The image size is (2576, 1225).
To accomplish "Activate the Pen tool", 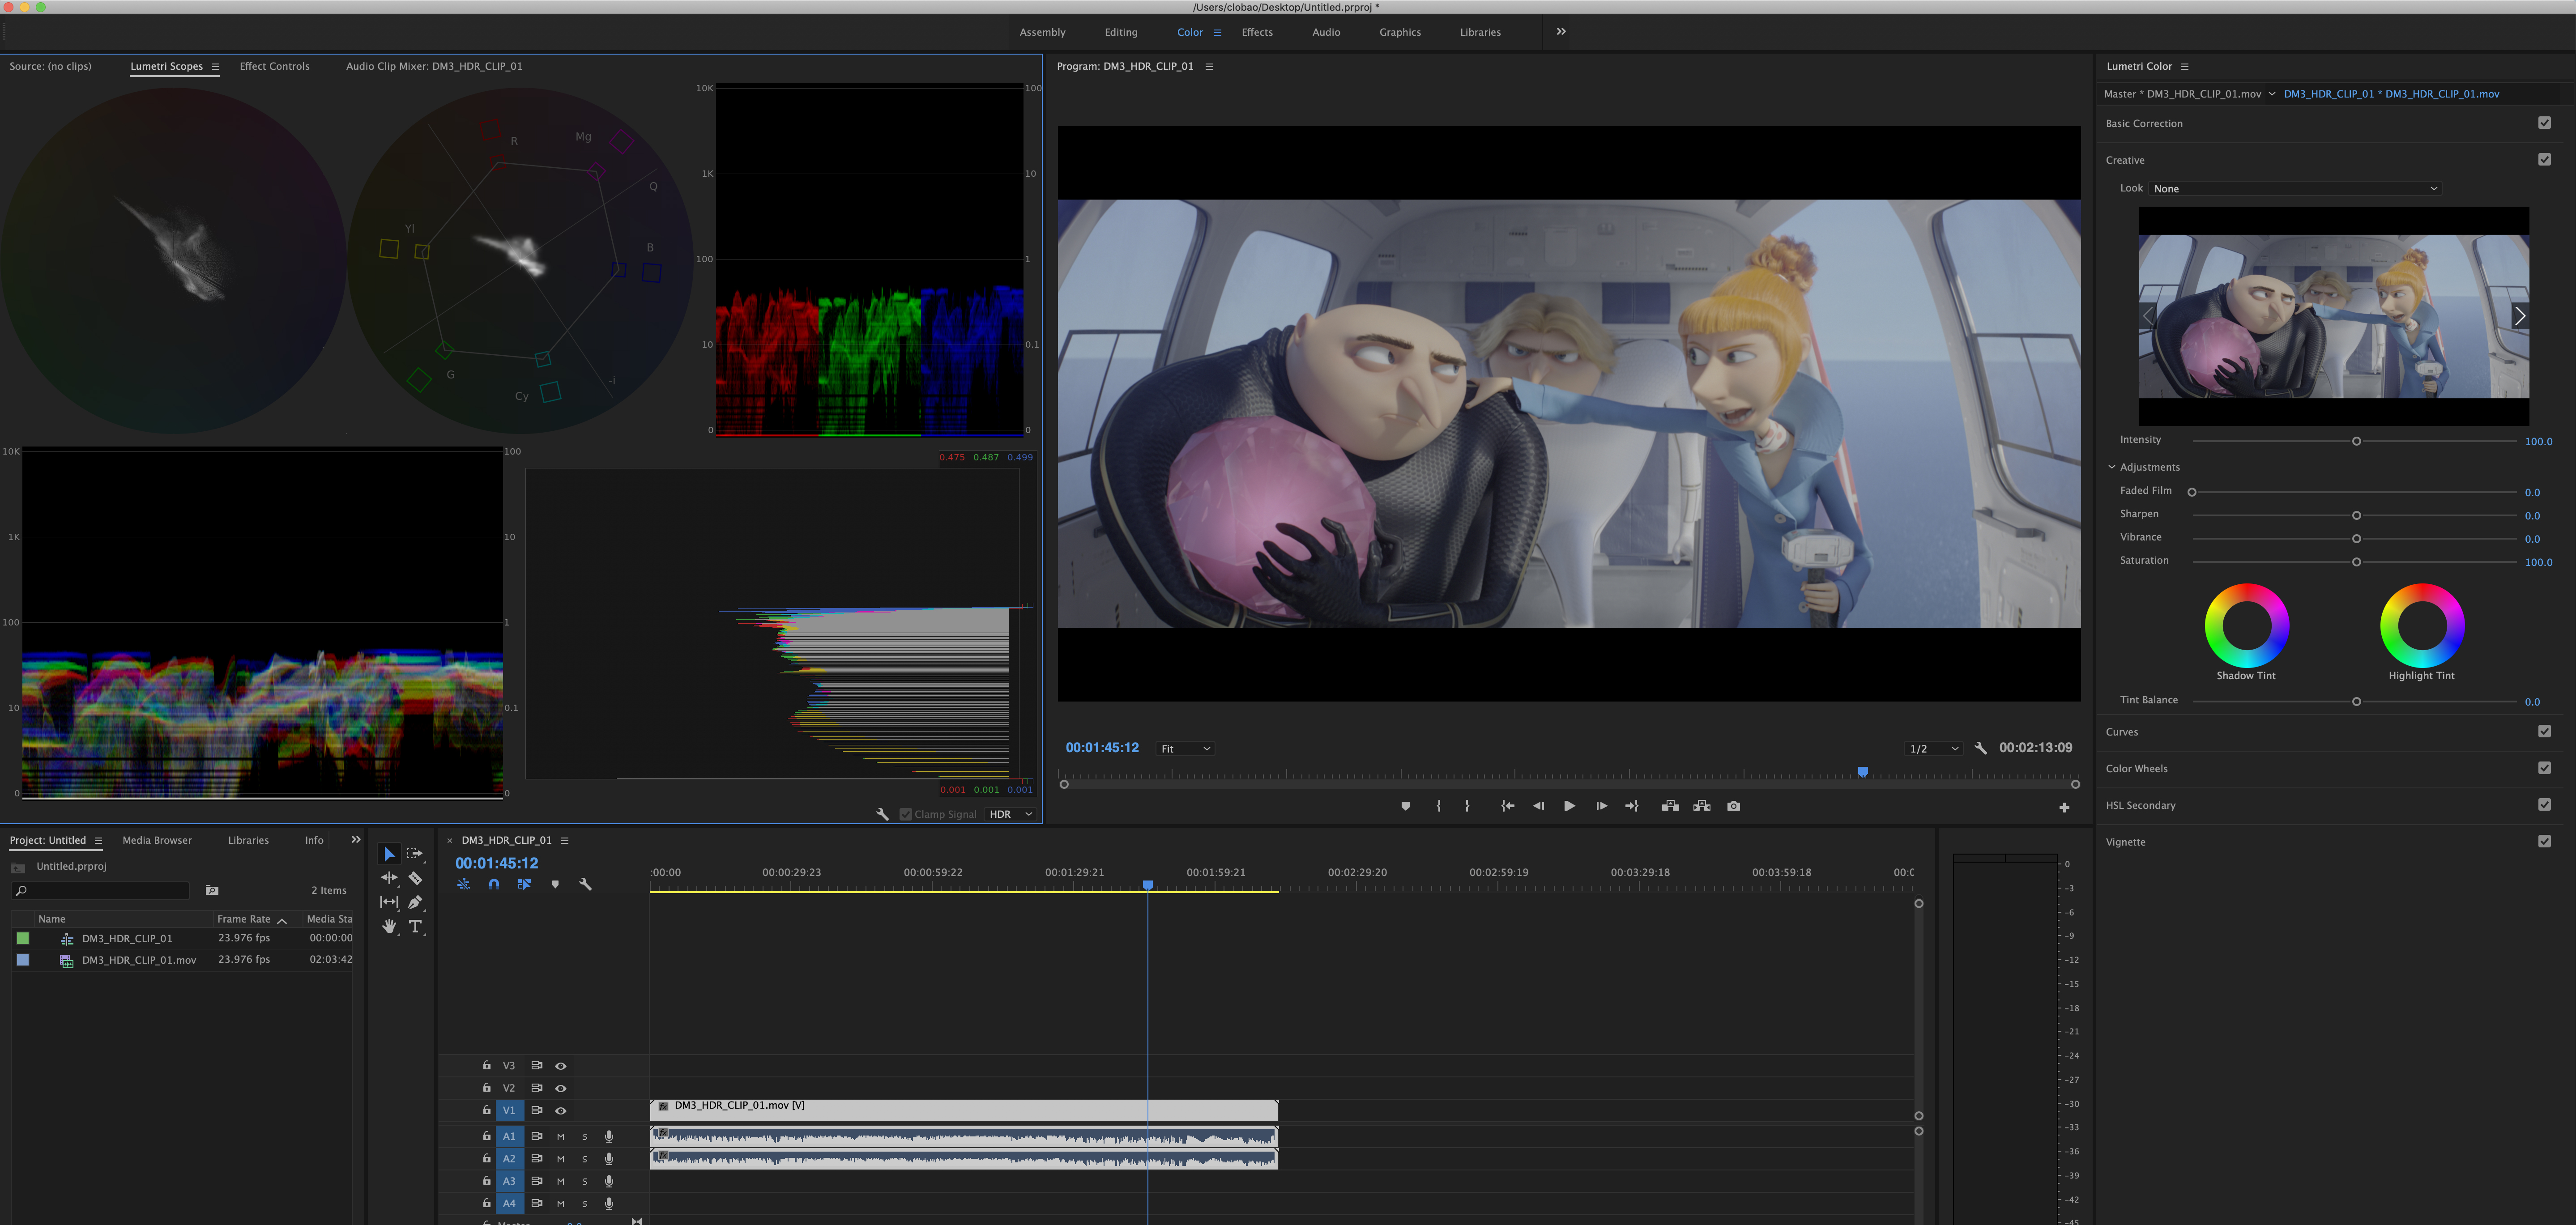I will point(415,902).
